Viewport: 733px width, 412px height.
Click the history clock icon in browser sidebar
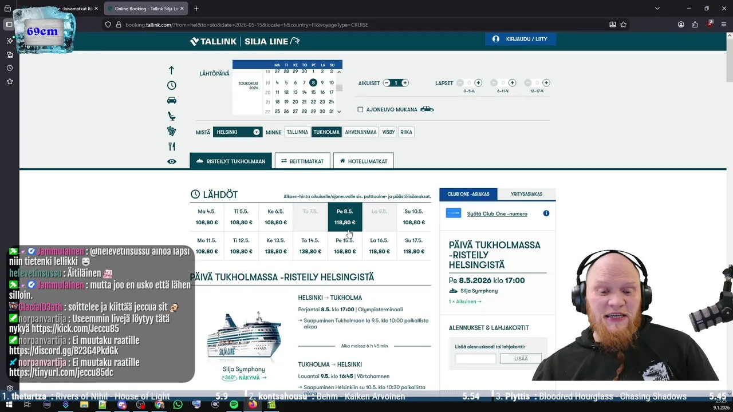(10, 68)
